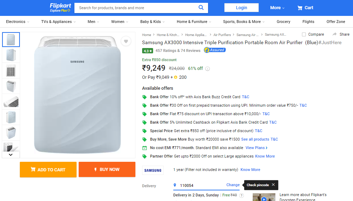This screenshot has width=353, height=201.
Task: Click the Login button
Action: tap(241, 8)
